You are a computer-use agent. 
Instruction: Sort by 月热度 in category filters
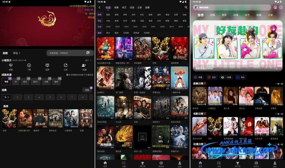coord(146,33)
